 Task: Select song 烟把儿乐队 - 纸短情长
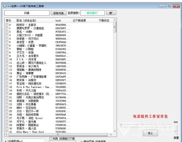point(34,94)
